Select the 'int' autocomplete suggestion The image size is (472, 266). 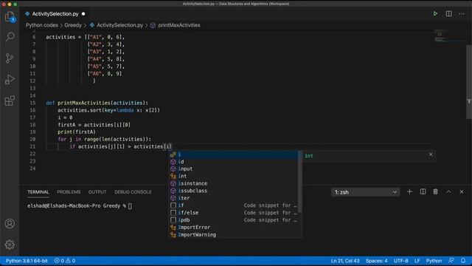pos(233,176)
